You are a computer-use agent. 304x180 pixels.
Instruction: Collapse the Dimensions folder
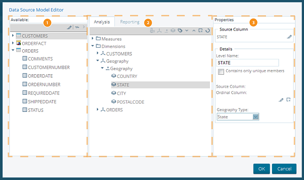click(93, 46)
